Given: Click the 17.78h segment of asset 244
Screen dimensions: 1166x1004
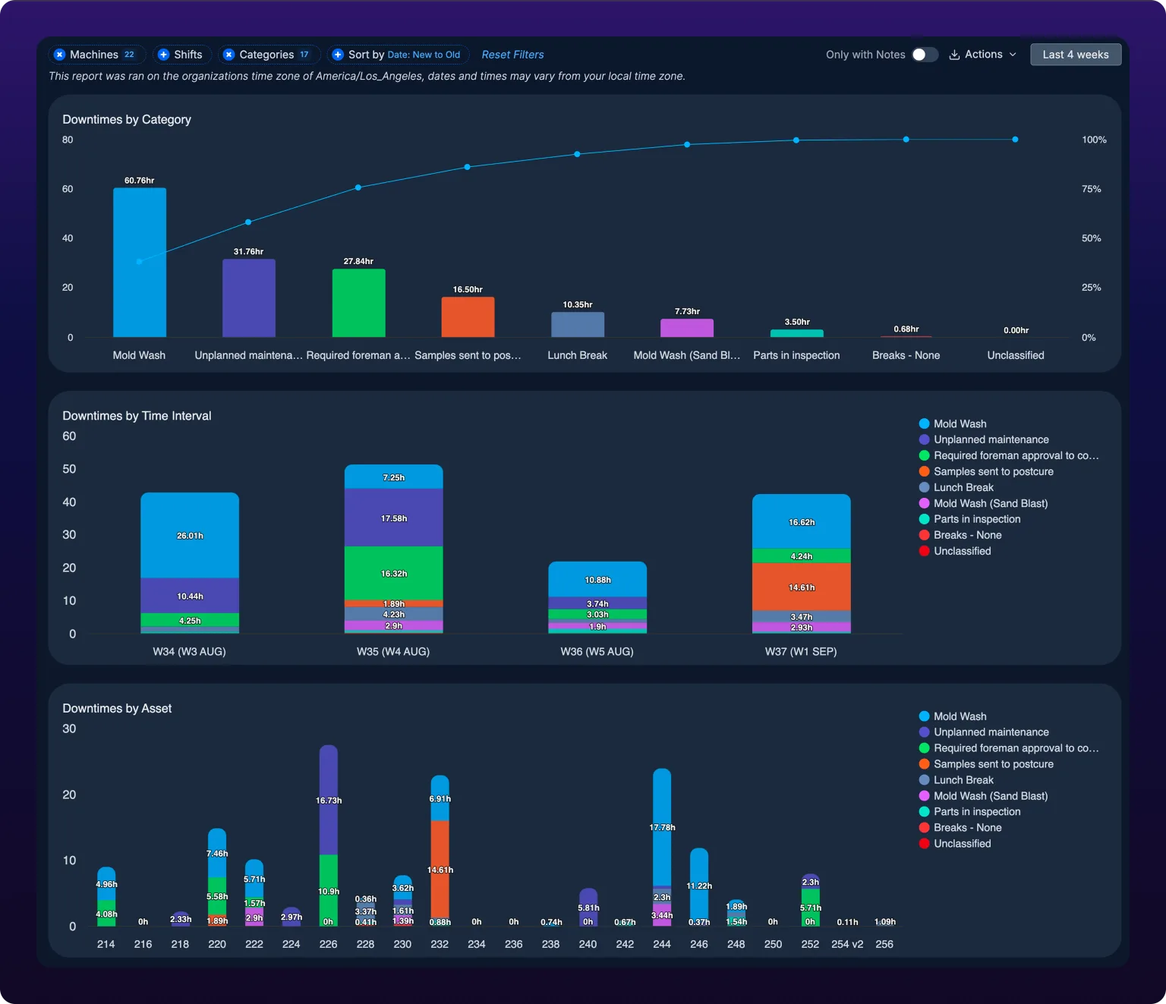Looking at the screenshot, I should (662, 827).
